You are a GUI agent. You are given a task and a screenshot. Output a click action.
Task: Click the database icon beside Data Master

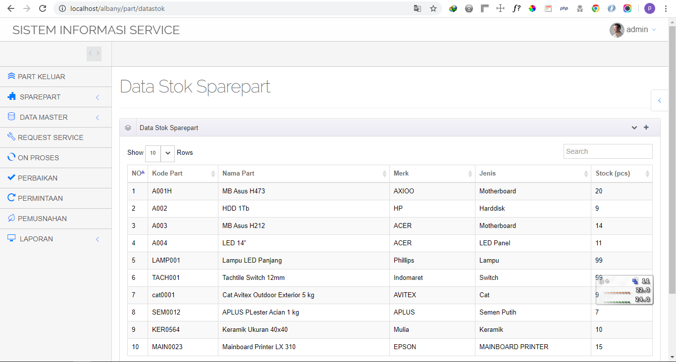[x=11, y=117]
